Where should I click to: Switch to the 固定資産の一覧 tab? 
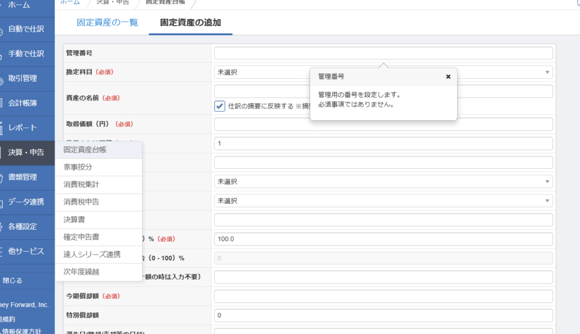click(x=107, y=23)
